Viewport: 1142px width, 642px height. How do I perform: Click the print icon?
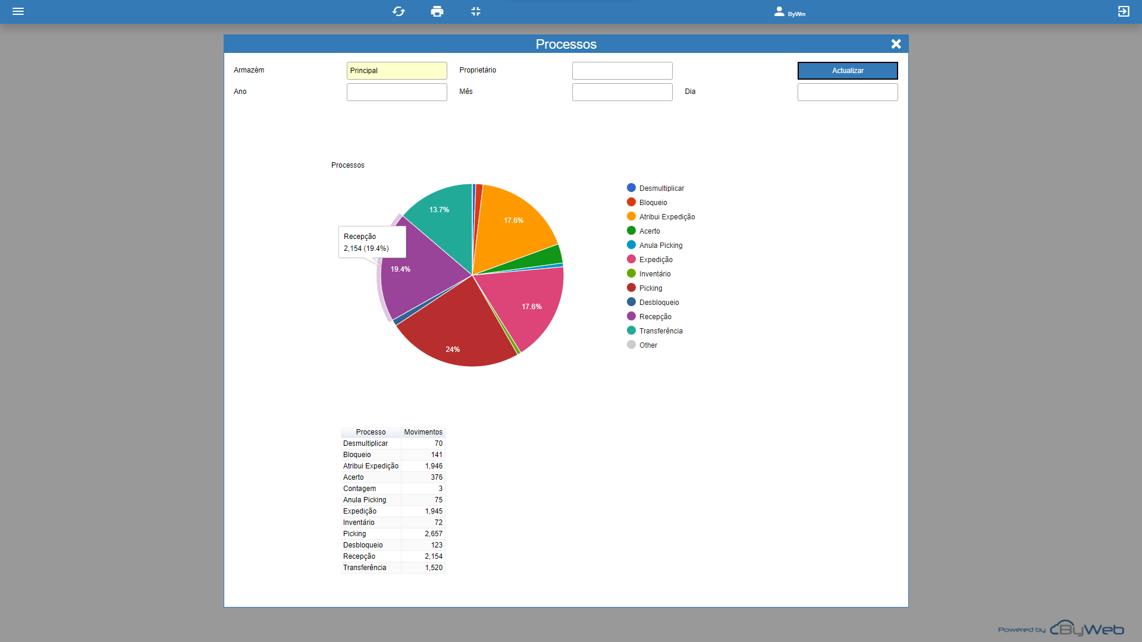(437, 11)
